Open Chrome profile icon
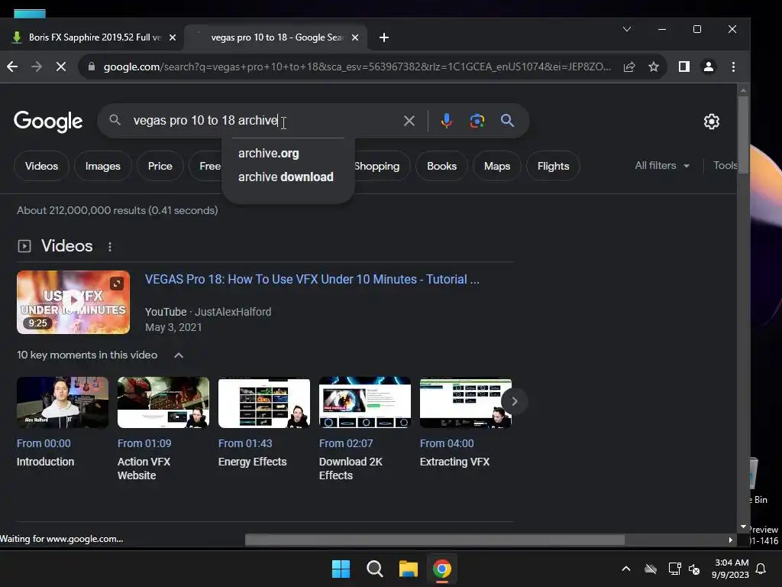 (708, 66)
